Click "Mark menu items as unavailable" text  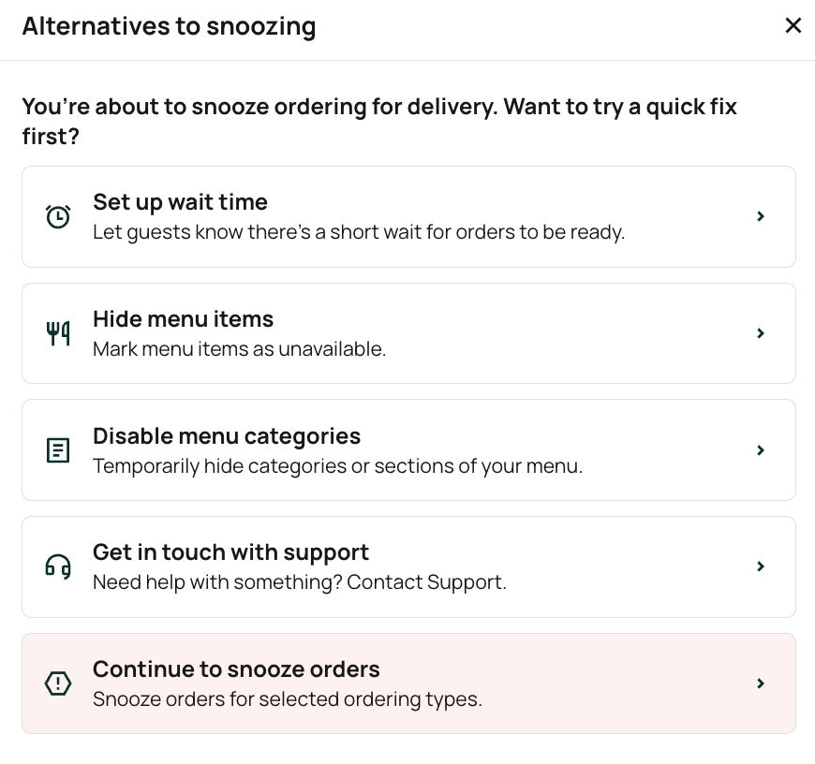(x=239, y=349)
